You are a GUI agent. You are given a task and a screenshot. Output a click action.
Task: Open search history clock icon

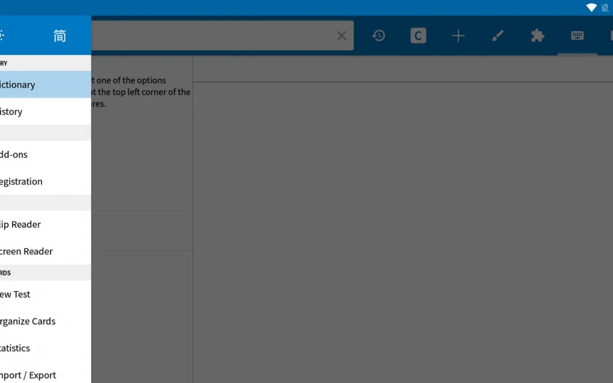click(x=379, y=36)
